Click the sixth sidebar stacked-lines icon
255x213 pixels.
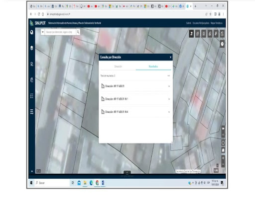coord(32,112)
